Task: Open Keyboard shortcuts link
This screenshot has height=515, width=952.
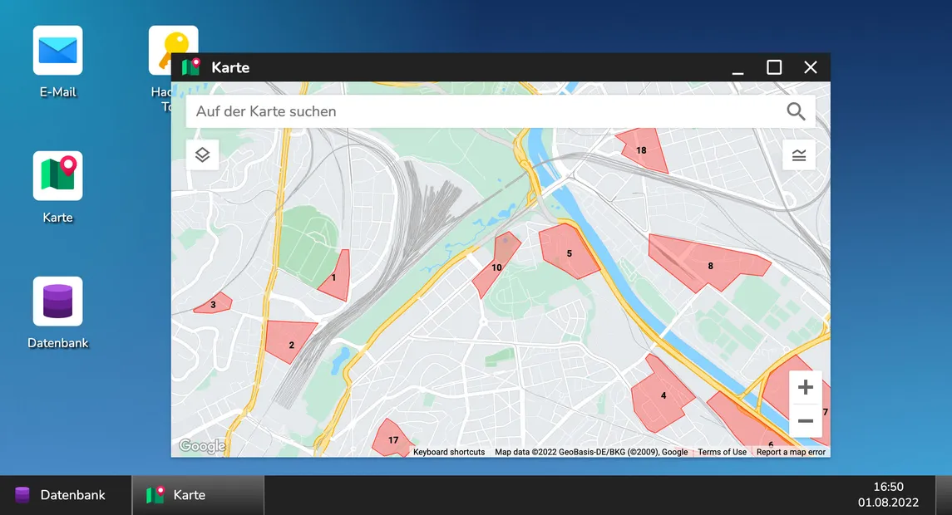Action: click(449, 452)
